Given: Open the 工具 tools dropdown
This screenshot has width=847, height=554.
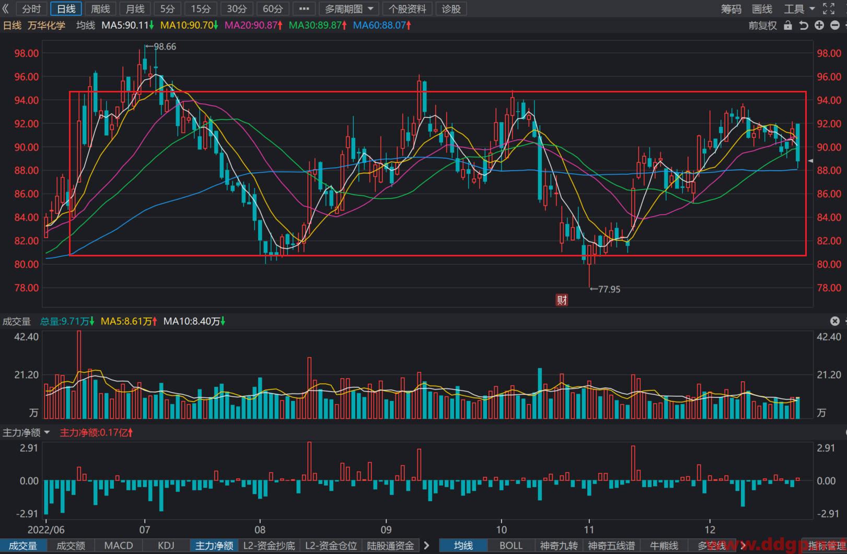Looking at the screenshot, I should (799, 9).
